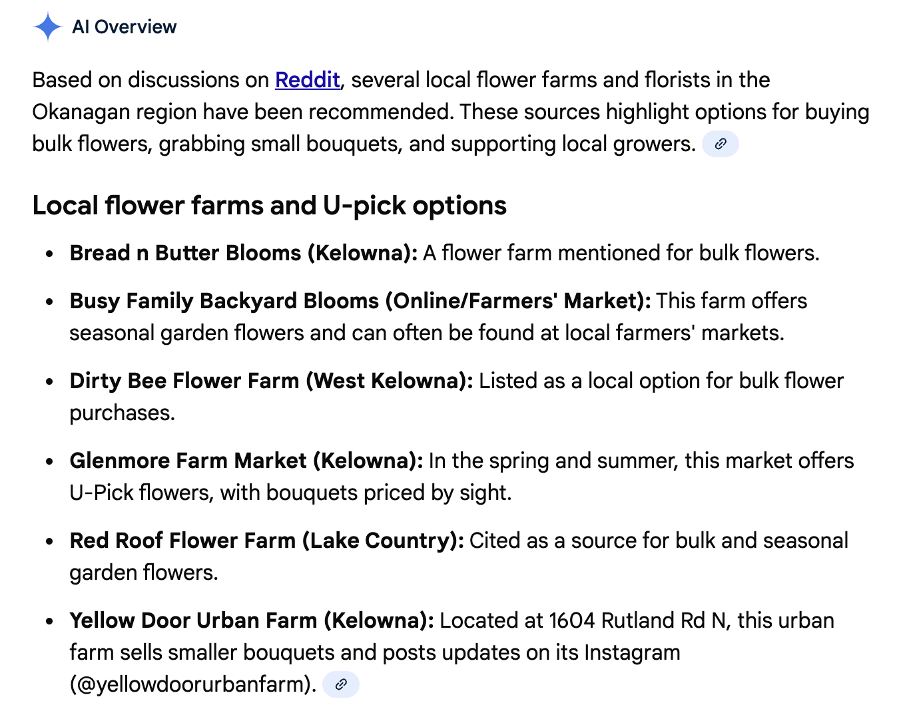Click the Instagram handle @yellowdoorurbanfarm
The image size is (899, 719).
coord(192,684)
